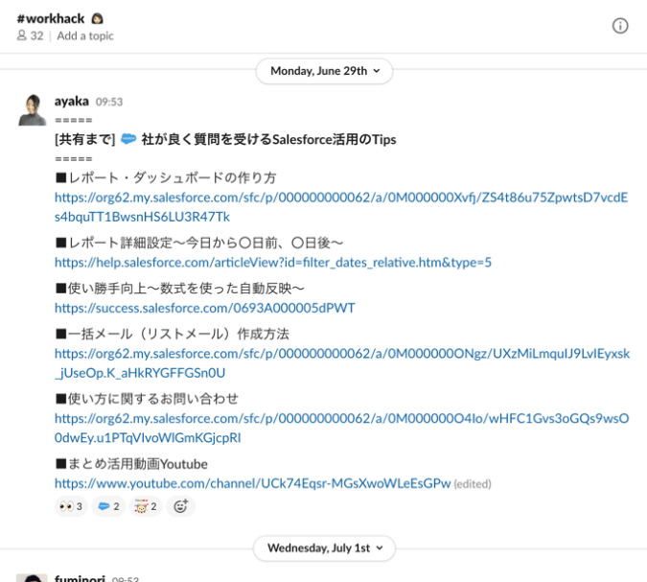This screenshot has width=647, height=582.
Task: Add a reaction with the smiley-plus icon
Action: [180, 506]
